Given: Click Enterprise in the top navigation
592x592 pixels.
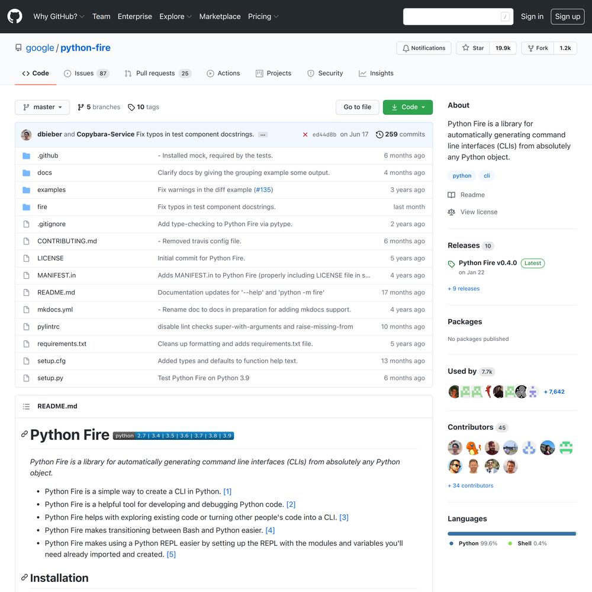Looking at the screenshot, I should point(135,17).
